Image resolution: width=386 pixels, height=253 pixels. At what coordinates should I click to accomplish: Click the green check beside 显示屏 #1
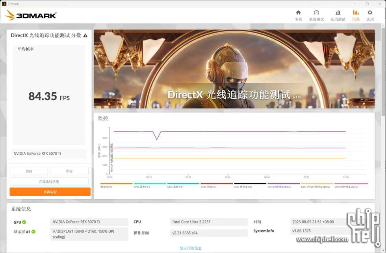pyautogui.click(x=33, y=232)
